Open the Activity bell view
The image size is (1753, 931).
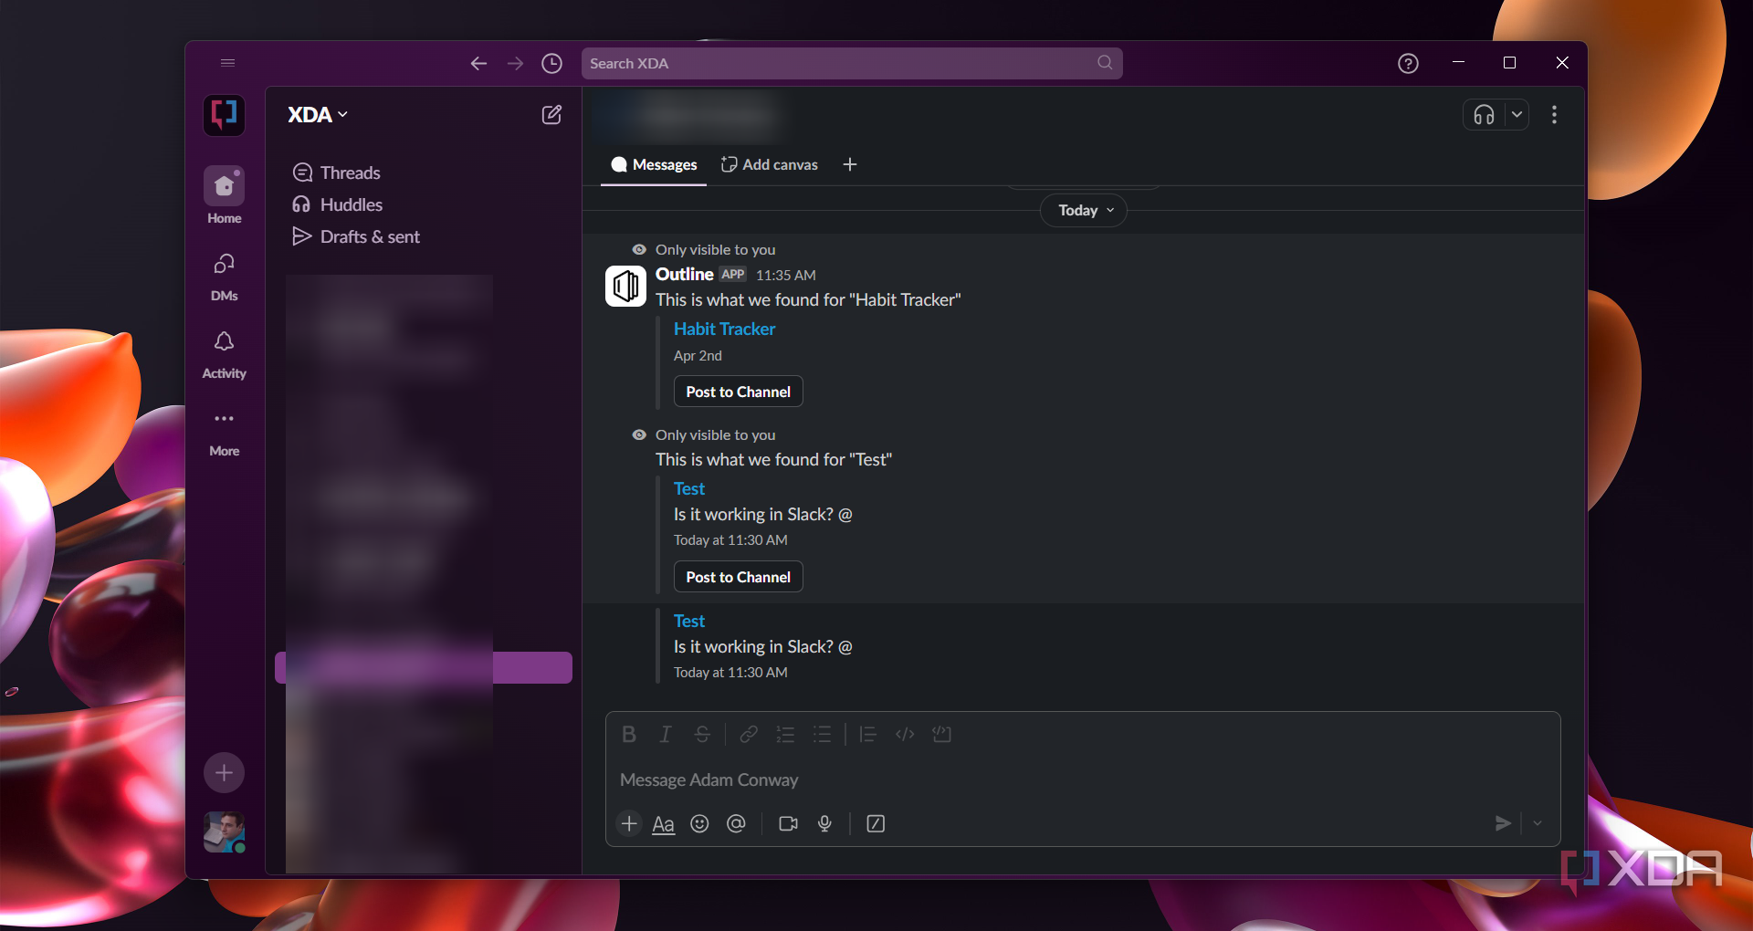(x=224, y=354)
